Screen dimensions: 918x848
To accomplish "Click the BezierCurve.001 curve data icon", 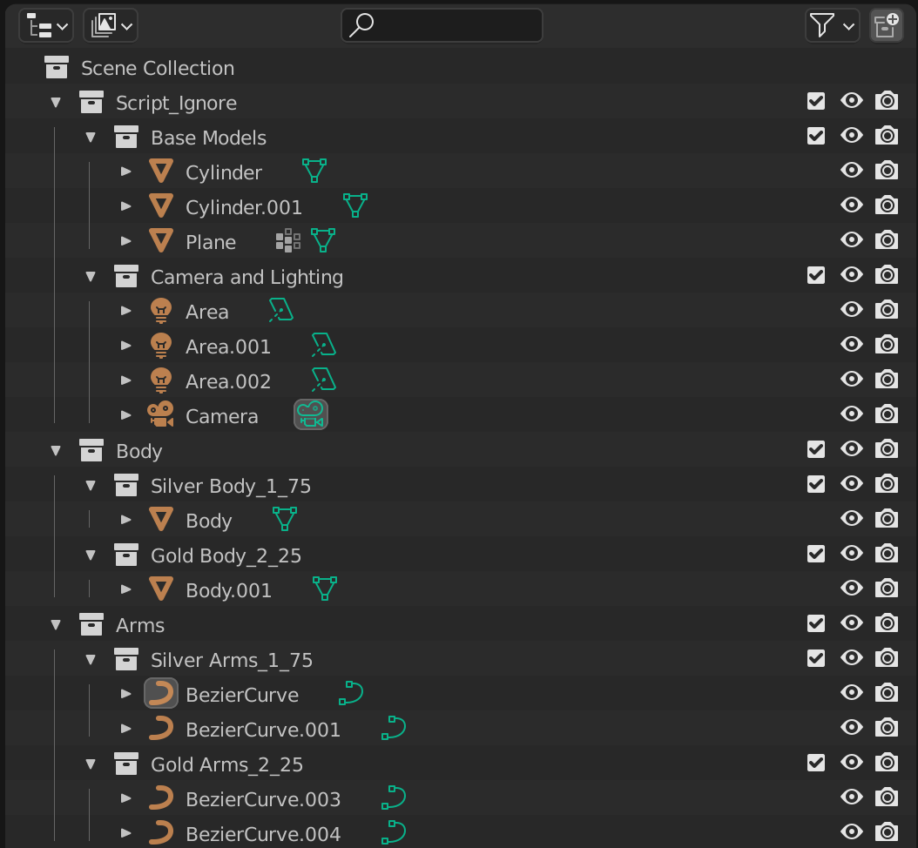I will click(x=394, y=728).
